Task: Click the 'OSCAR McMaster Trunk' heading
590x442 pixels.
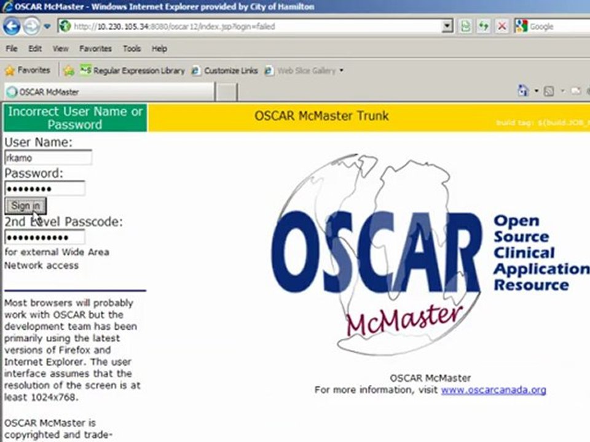Action: pos(321,116)
